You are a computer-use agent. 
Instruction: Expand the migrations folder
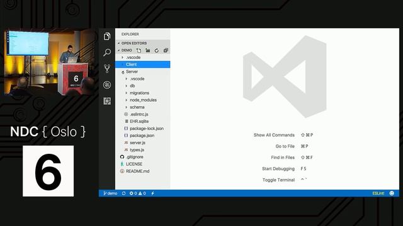pyautogui.click(x=143, y=93)
